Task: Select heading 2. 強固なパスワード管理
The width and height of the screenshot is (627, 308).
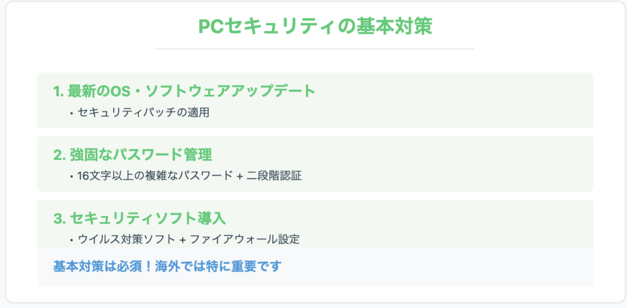Action: [x=132, y=155]
